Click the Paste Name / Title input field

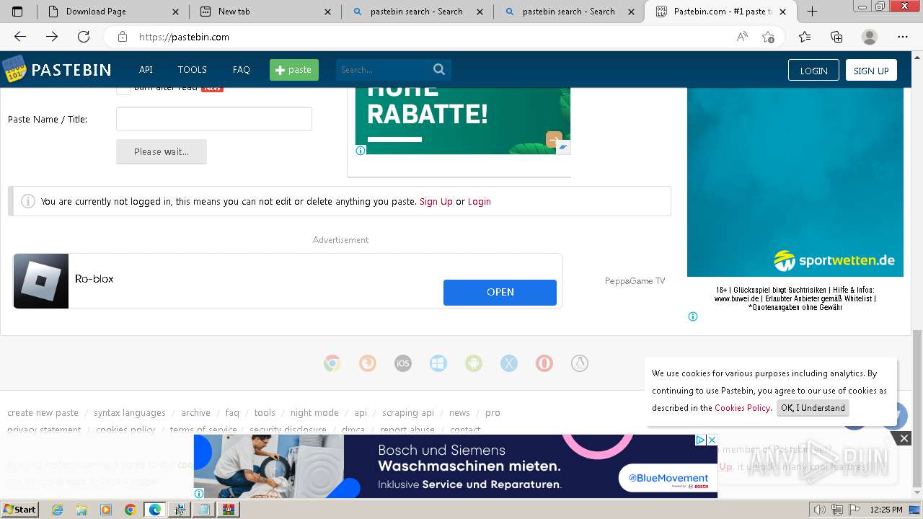(x=214, y=119)
